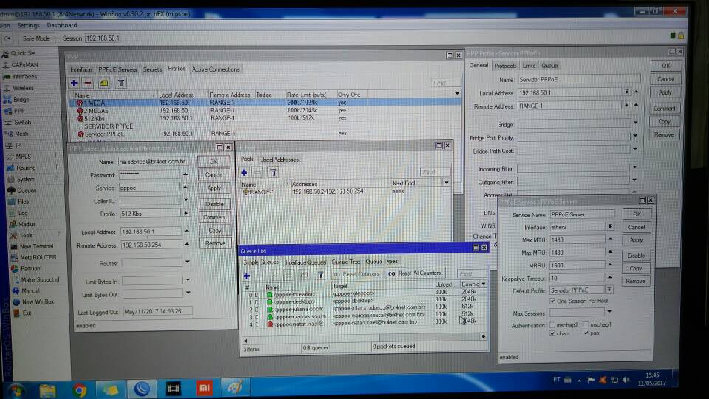This screenshot has width=709, height=399.
Task: Open Wireless sidebar item
Action: [23, 88]
